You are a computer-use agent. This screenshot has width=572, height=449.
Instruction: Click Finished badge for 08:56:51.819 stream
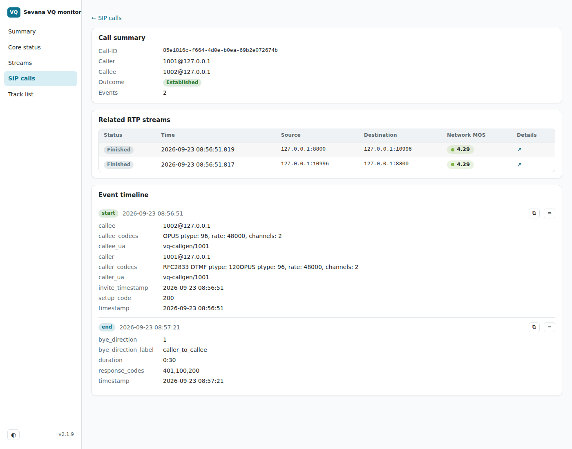point(118,150)
